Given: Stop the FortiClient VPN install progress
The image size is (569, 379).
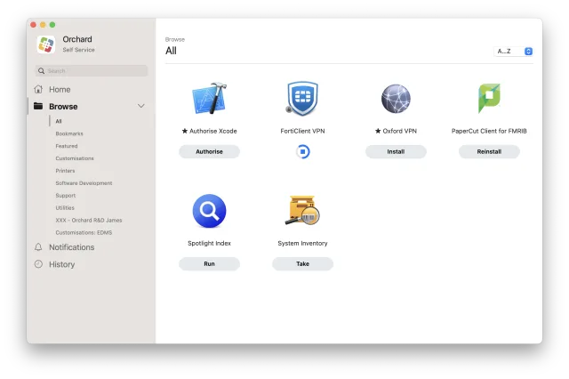Looking at the screenshot, I should (302, 152).
